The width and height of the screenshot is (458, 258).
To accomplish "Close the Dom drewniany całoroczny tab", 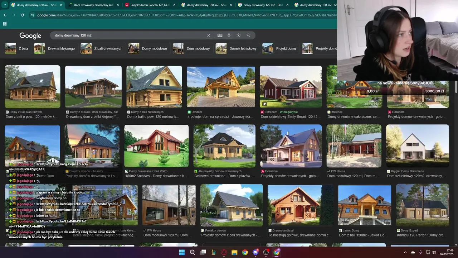I will 118,5.
